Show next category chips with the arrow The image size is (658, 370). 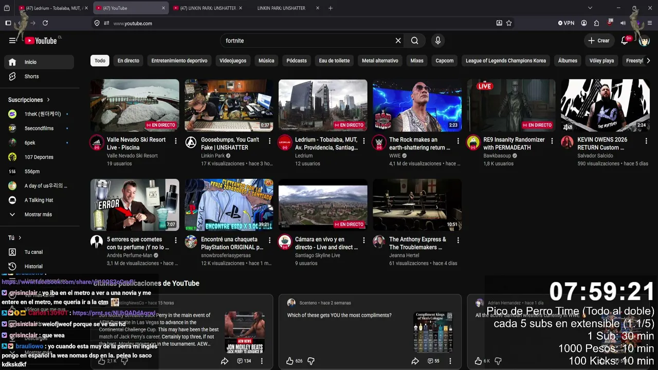click(648, 61)
